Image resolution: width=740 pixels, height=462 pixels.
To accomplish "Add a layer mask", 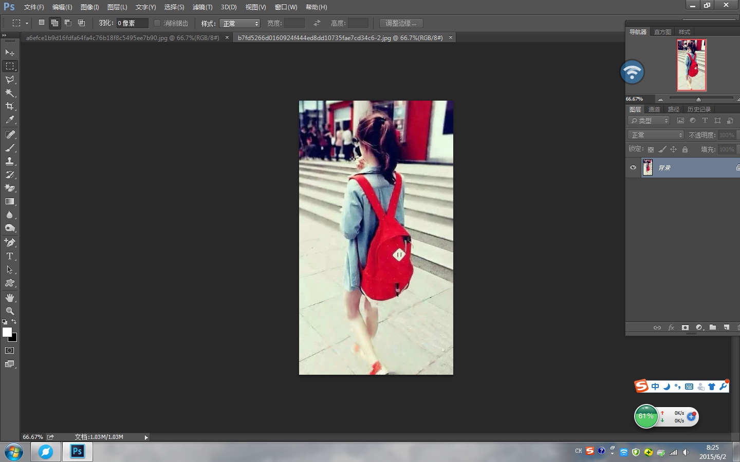I will click(x=685, y=328).
